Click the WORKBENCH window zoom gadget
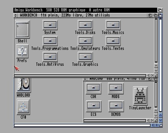 coord(150,16)
